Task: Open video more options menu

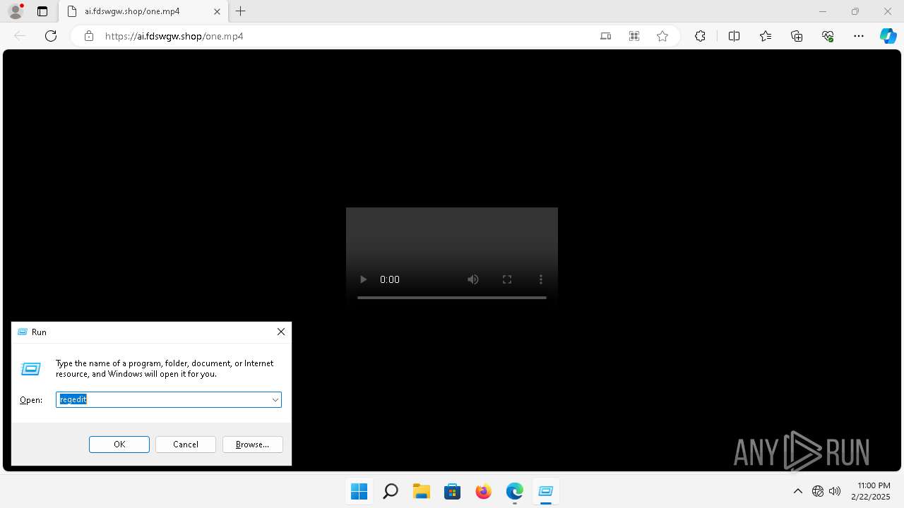Action: (x=541, y=279)
